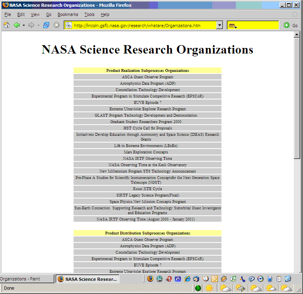The height and width of the screenshot is (294, 303).
Task: Click the Mars Exploration Concepts row
Action: [x=148, y=152]
